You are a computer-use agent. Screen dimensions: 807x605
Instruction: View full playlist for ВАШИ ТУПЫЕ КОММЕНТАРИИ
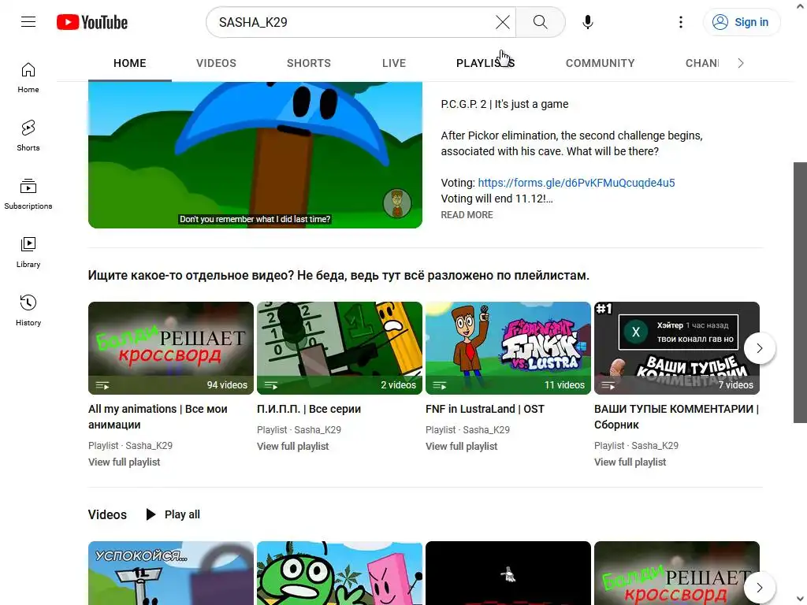pyautogui.click(x=630, y=462)
